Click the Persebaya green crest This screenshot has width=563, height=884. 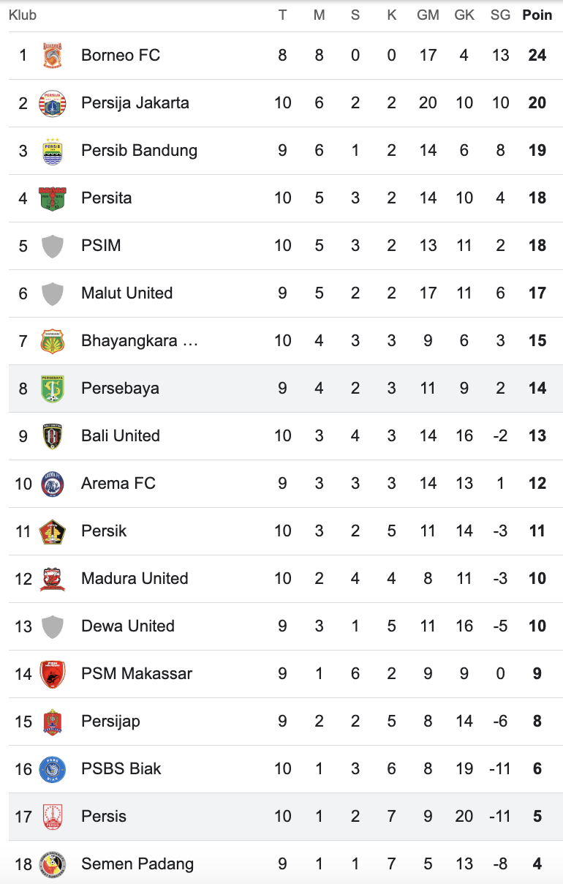[x=52, y=389]
